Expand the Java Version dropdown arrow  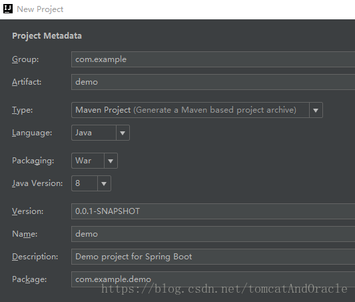coord(104,183)
